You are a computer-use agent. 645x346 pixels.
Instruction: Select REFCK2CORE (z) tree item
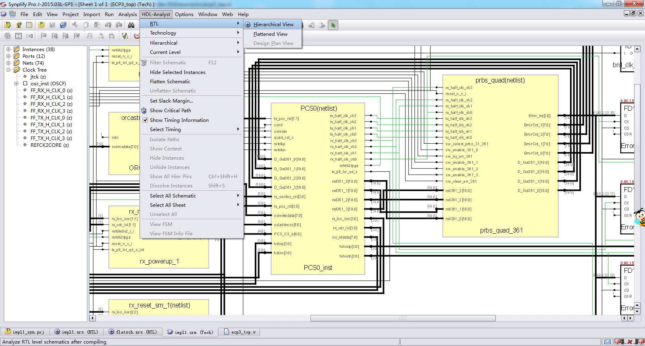click(x=50, y=145)
